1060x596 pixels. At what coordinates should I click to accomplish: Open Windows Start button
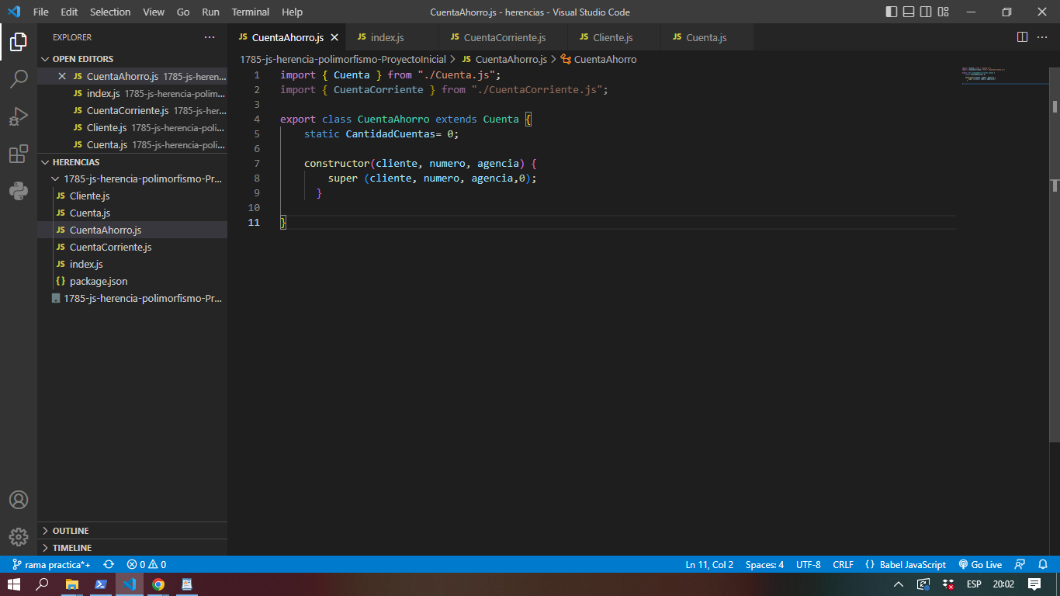click(14, 584)
